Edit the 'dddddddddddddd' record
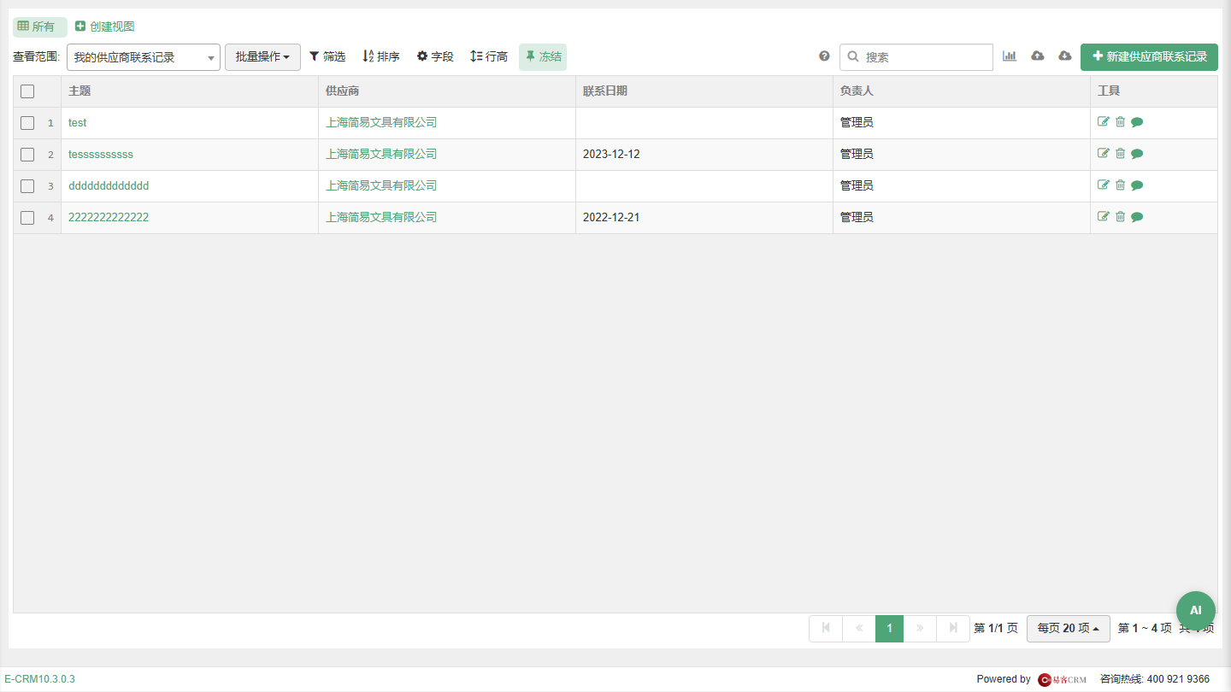 click(x=1104, y=185)
